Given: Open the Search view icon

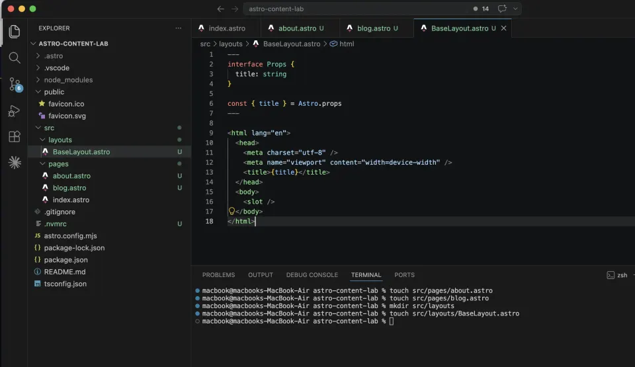Looking at the screenshot, I should 14,58.
